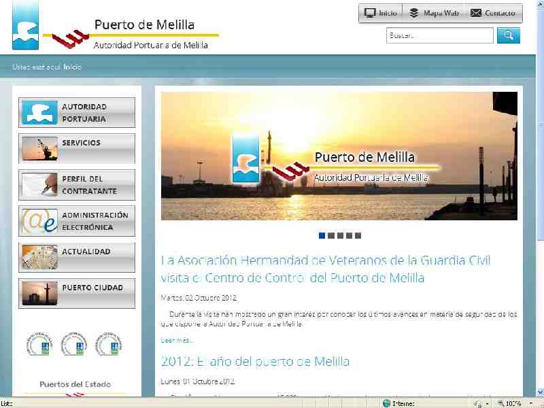
Task: Follow the Inicio breadcrumb link
Action: [x=73, y=67]
